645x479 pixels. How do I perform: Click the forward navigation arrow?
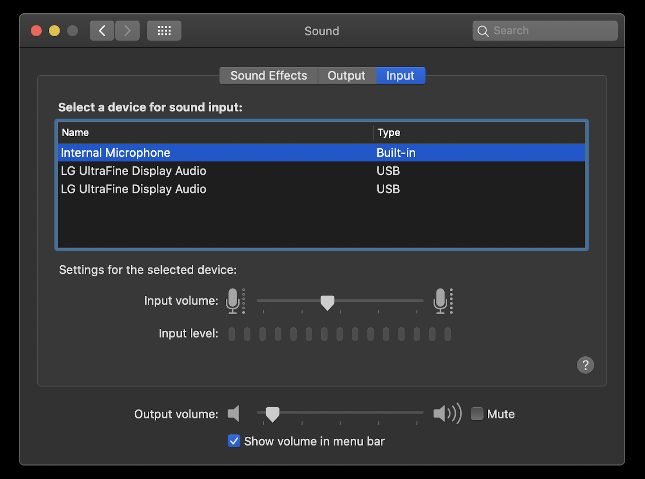[127, 30]
